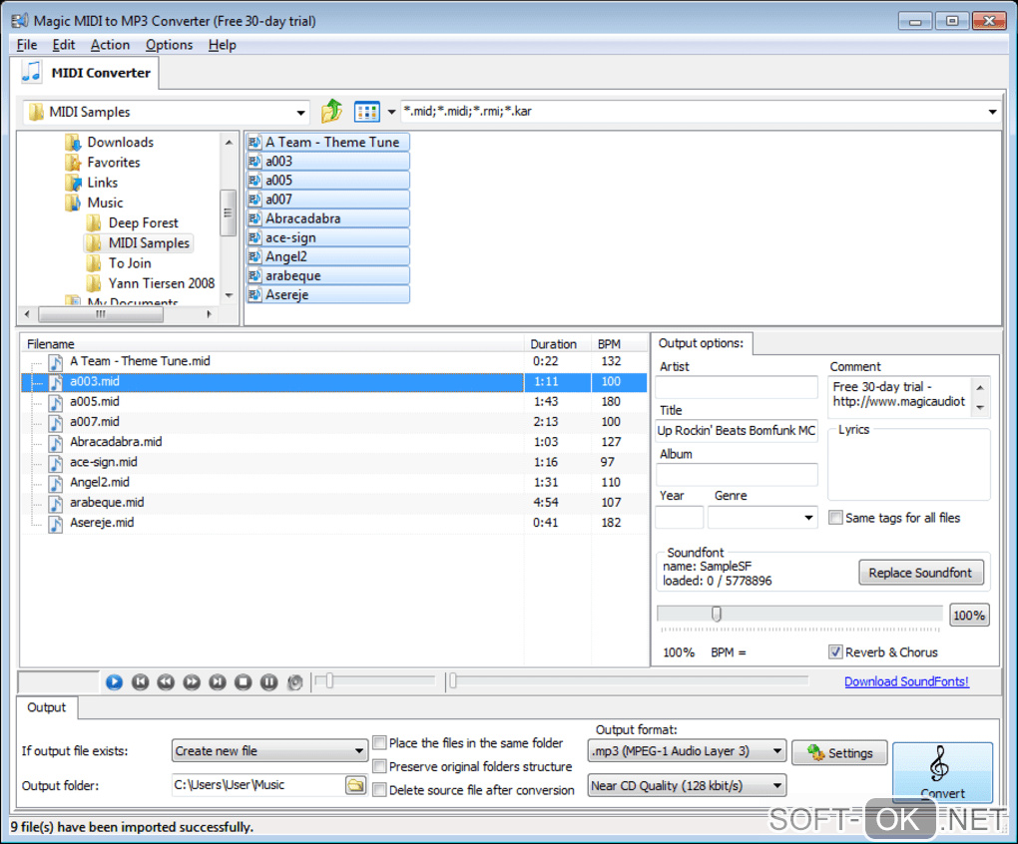Screen dimensions: 1018x844
Task: Click the Settings button
Action: pyautogui.click(x=839, y=752)
